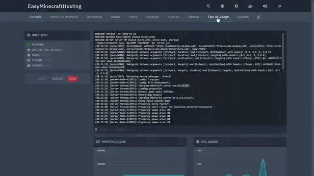The image size is (314, 176).
Task: Go to the Tareas tab
Action: [x=116, y=17]
